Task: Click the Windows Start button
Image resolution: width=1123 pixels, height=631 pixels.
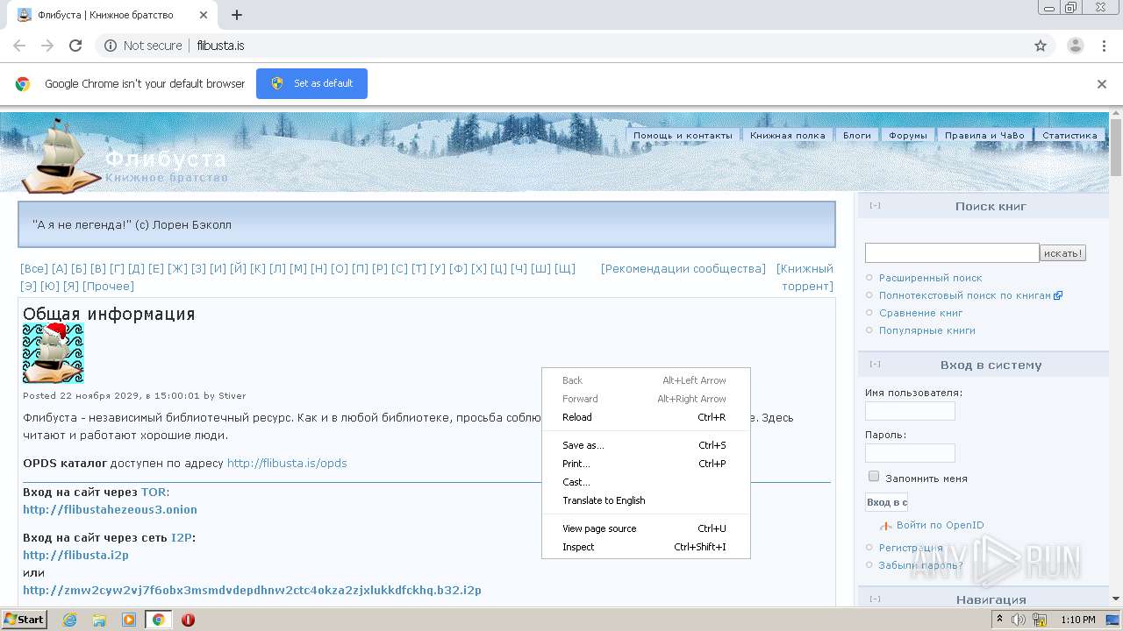Action: [x=24, y=620]
